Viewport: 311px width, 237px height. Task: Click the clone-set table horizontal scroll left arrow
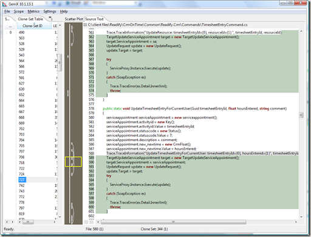(x=19, y=222)
